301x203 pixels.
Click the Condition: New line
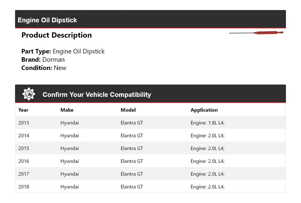(x=44, y=68)
